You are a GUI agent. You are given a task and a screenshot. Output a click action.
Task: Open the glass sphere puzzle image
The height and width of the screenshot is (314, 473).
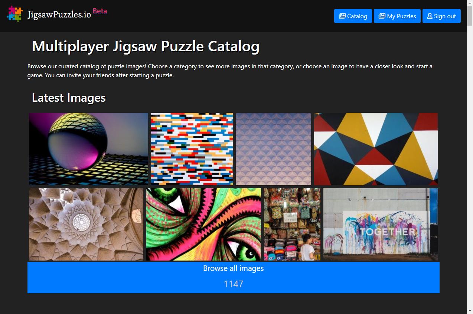[x=88, y=149]
